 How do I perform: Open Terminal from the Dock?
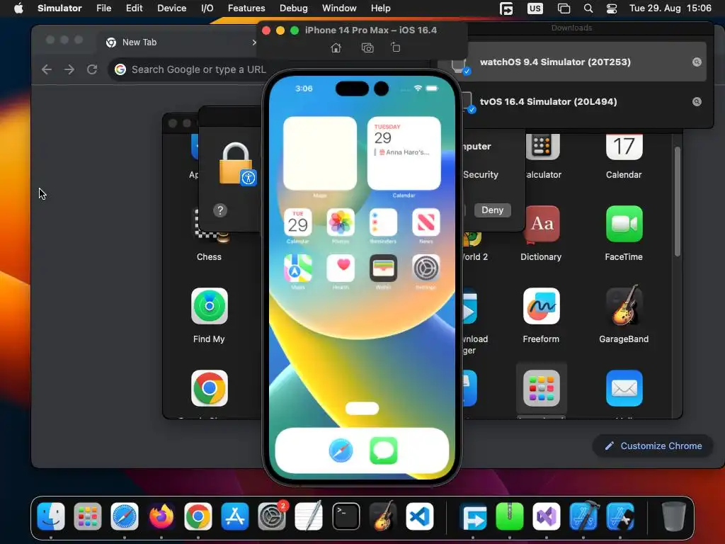point(346,516)
